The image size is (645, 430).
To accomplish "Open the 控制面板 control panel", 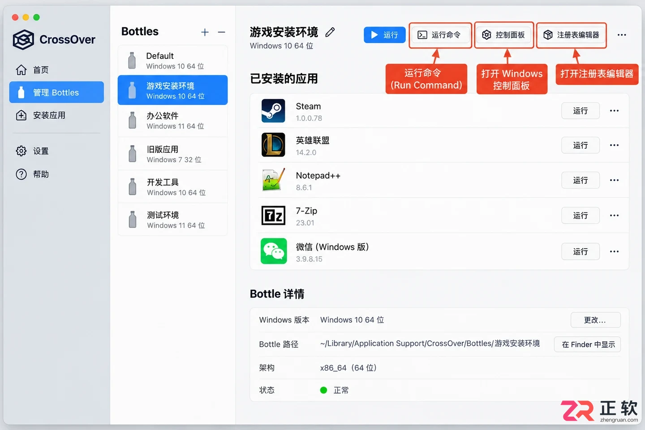I will click(504, 35).
